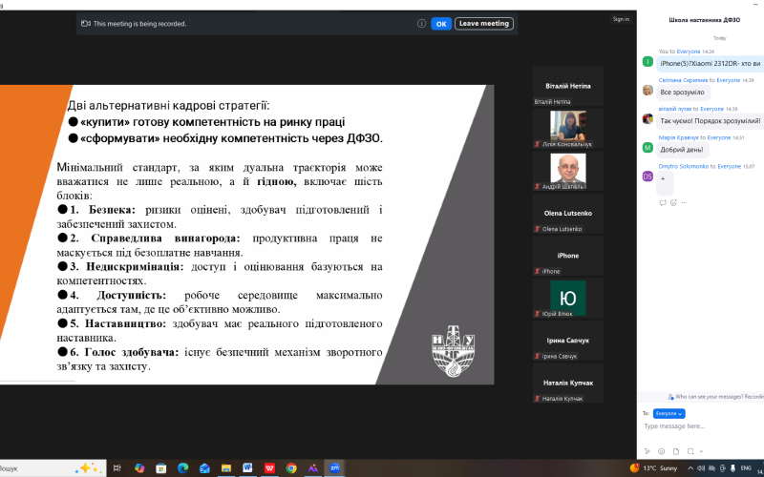764x477 pixels.
Task: Switch to Zoom taskbar icon
Action: (334, 468)
